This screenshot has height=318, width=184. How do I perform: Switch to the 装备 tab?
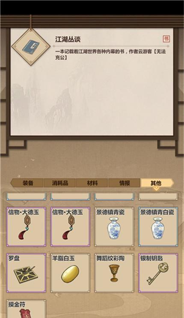pos(28,183)
